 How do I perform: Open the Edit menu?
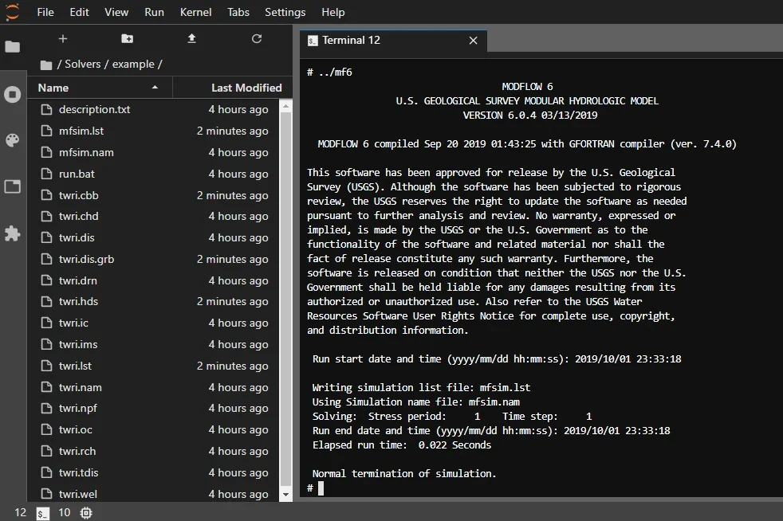click(79, 12)
